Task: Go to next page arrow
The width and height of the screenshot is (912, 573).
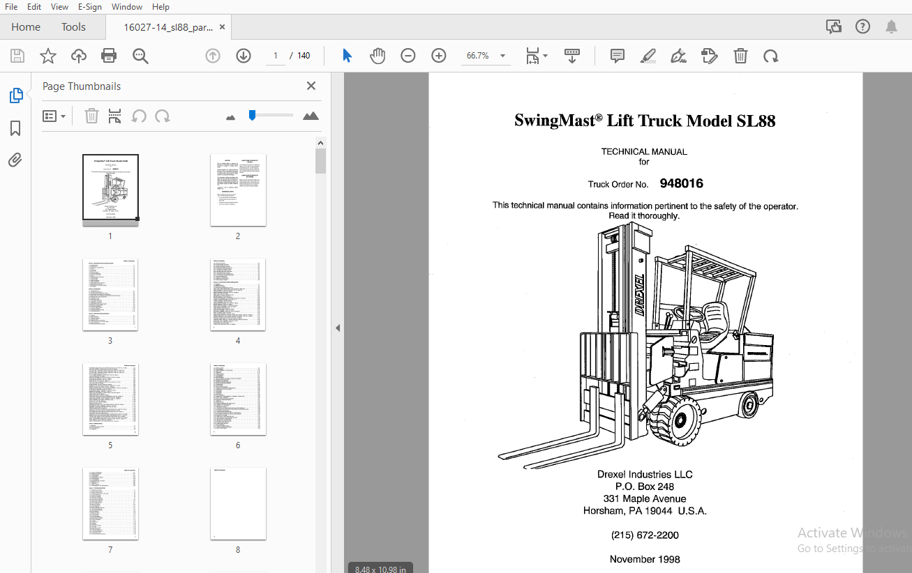Action: click(x=244, y=56)
